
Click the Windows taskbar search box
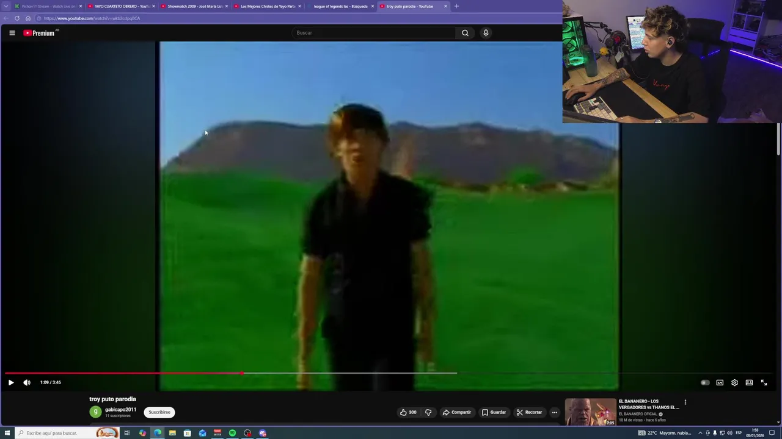click(x=67, y=433)
